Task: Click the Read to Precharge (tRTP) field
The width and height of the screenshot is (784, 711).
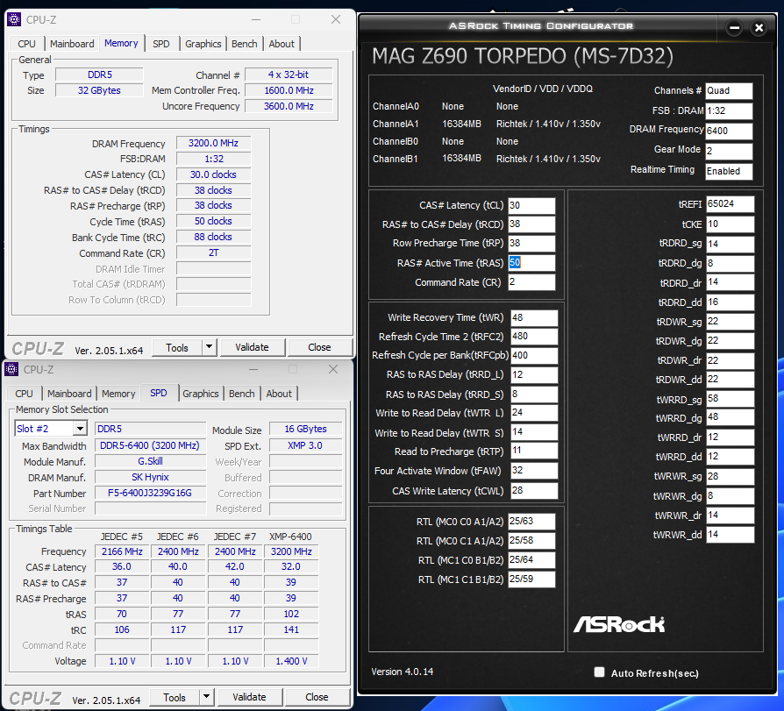Action: click(x=534, y=451)
